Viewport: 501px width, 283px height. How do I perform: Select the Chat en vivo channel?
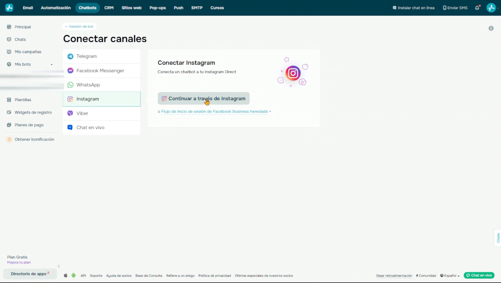point(102,128)
